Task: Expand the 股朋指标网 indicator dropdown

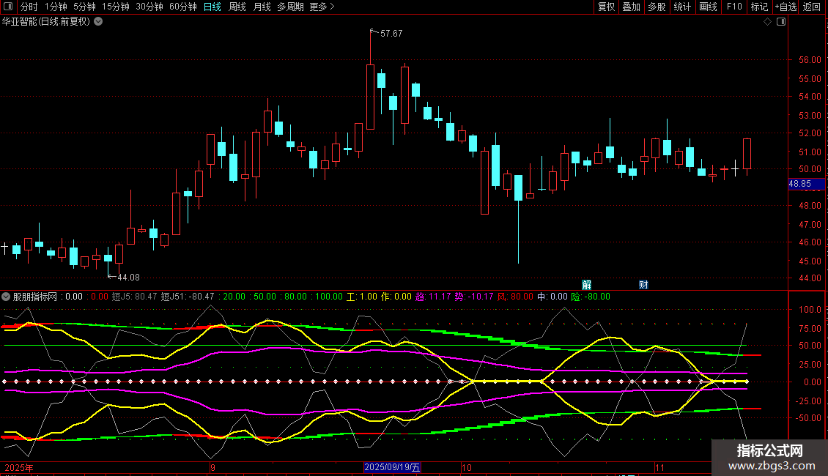Action: point(7,297)
